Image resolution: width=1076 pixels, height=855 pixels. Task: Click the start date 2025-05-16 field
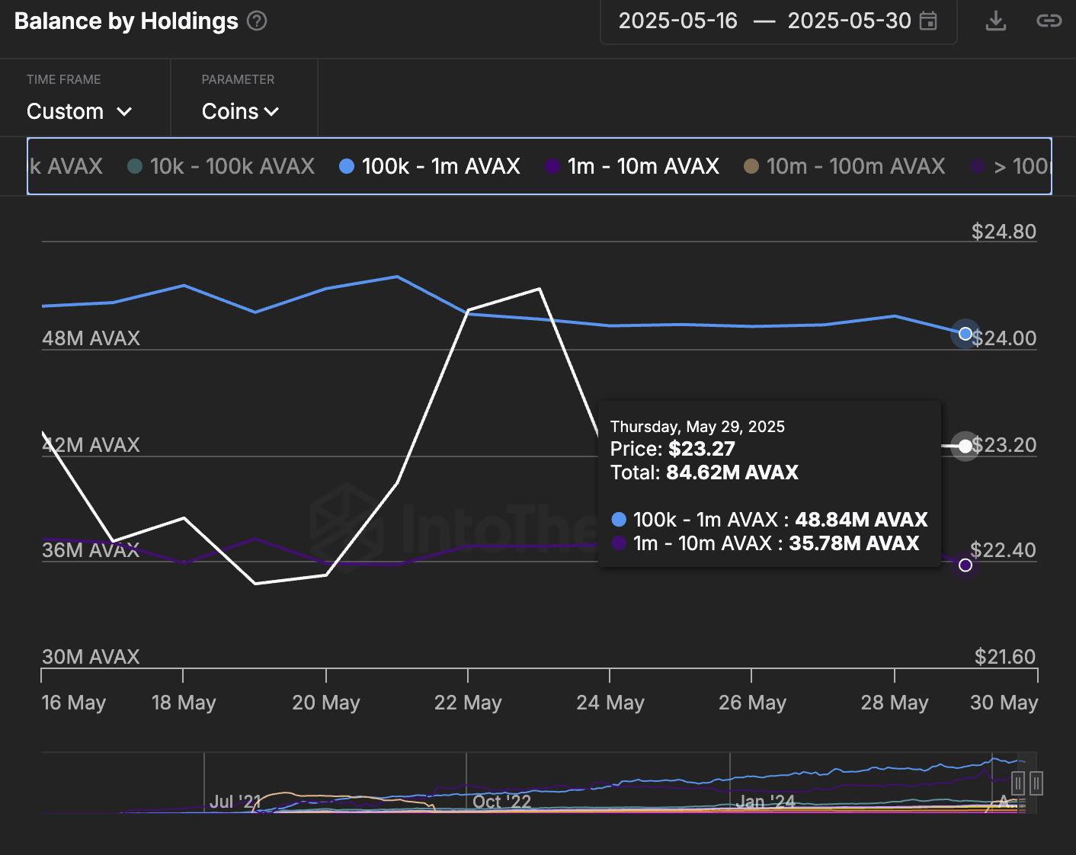tap(677, 21)
